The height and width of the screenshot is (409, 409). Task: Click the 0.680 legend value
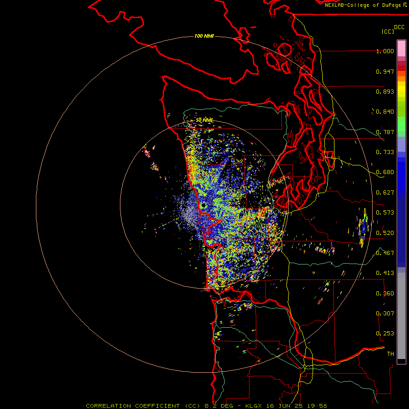(x=385, y=172)
